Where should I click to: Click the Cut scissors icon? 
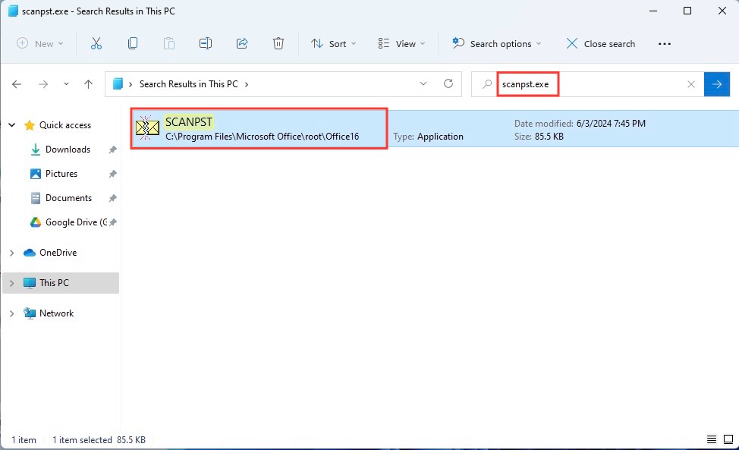pos(96,44)
